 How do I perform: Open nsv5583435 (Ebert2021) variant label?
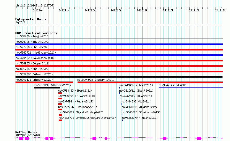(75, 91)
